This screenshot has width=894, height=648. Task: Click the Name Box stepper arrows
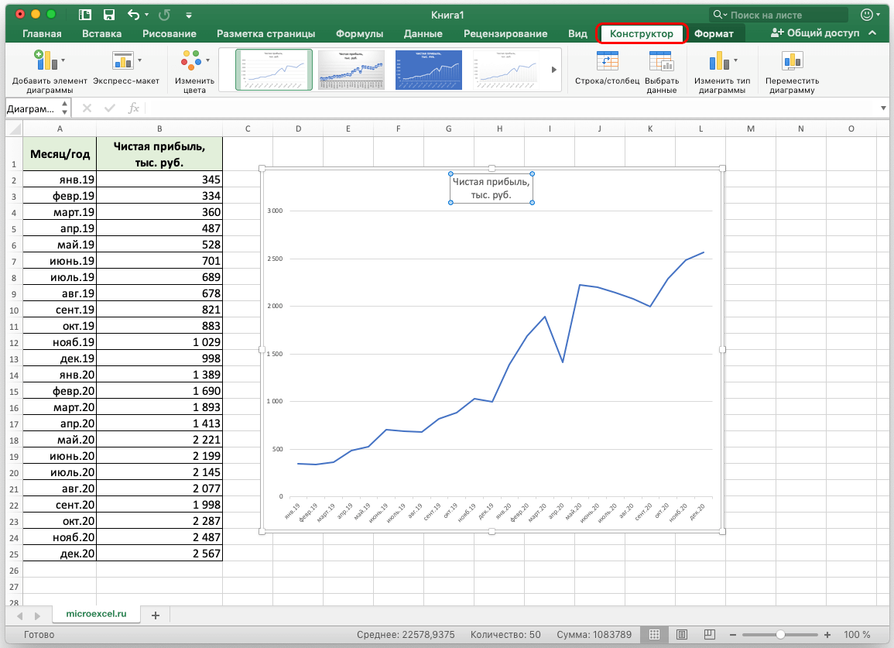[64, 108]
